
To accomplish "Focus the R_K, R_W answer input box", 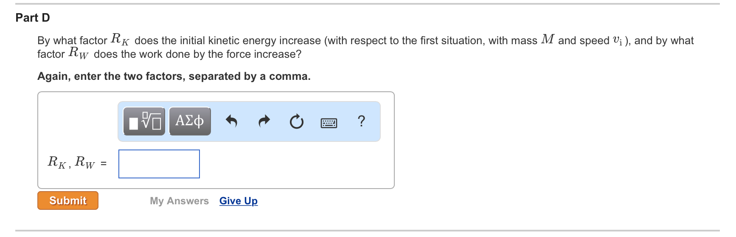I will (x=159, y=164).
